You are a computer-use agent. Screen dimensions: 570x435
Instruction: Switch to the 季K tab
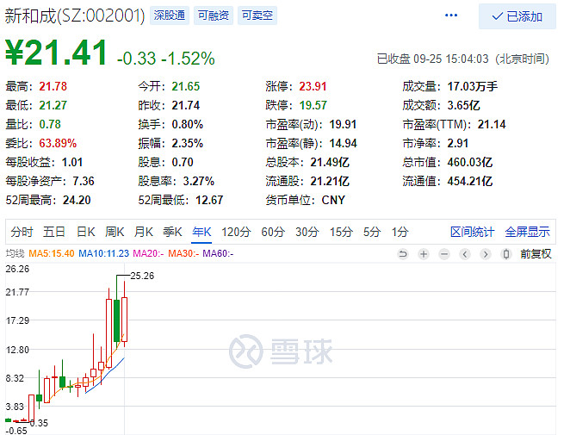click(172, 232)
